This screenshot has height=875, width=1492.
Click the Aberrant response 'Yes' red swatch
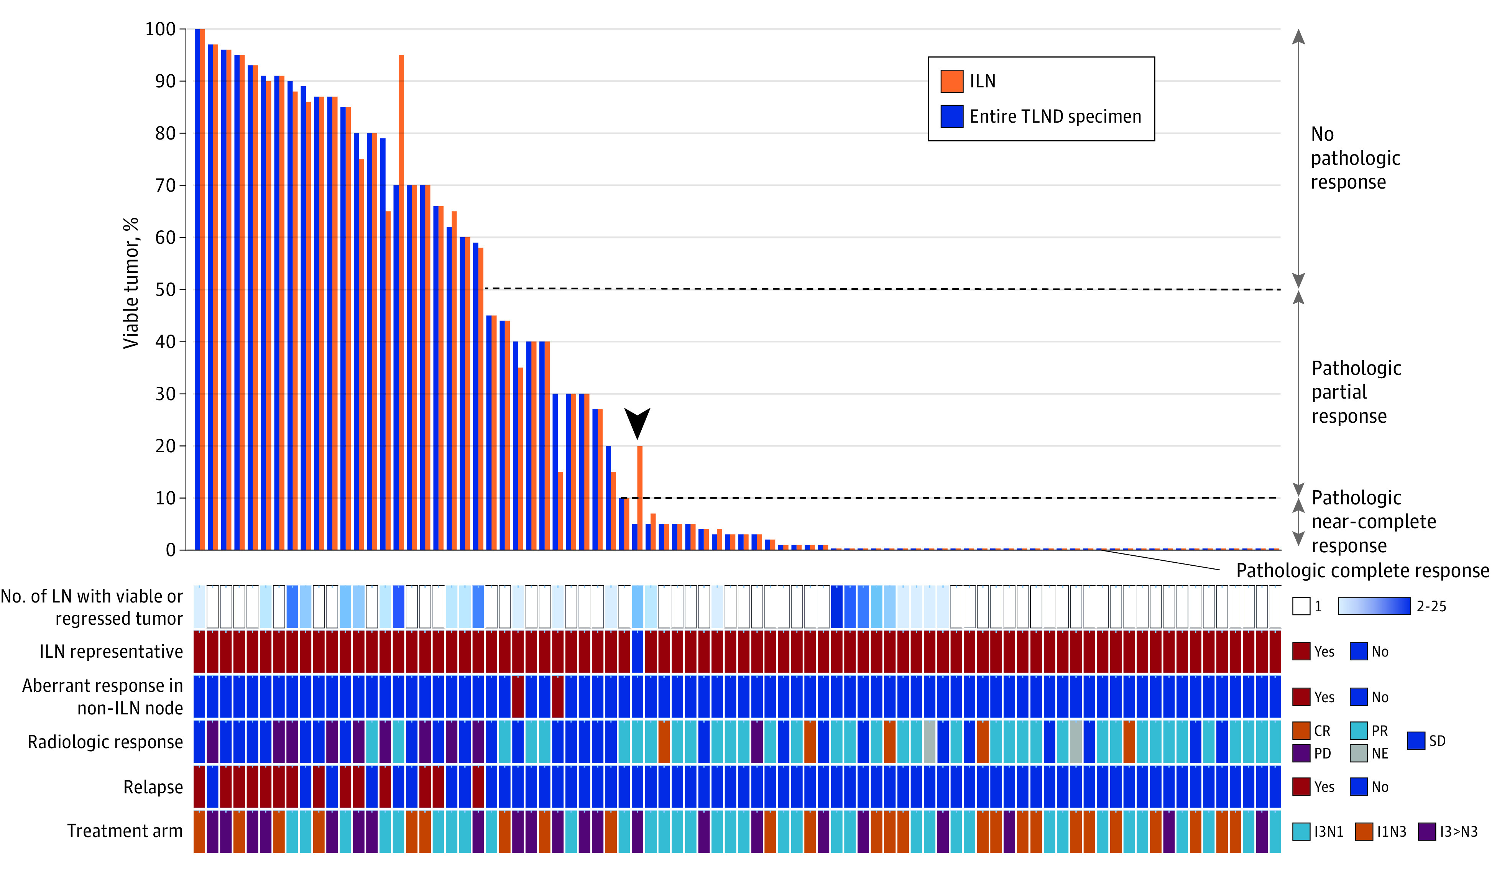click(x=1301, y=697)
